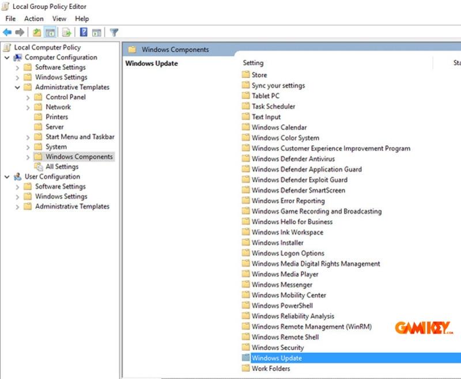
Task: Click the Up one level folder icon
Action: [37, 32]
